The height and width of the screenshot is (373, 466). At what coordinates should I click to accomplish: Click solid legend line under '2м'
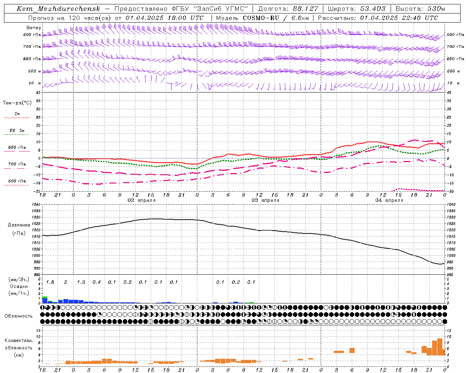tap(17, 118)
